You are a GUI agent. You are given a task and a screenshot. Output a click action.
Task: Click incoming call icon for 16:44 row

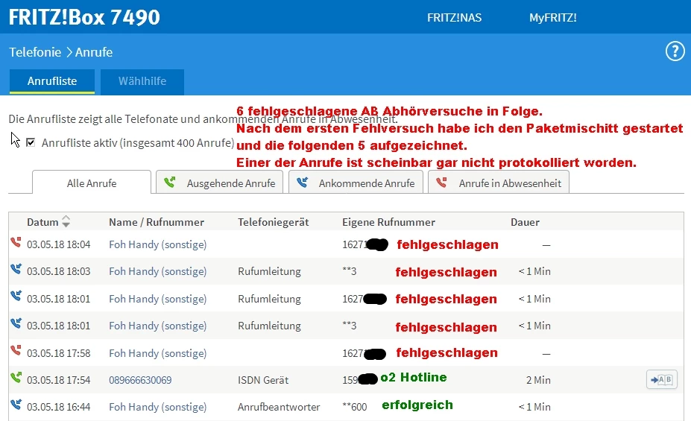click(x=16, y=405)
